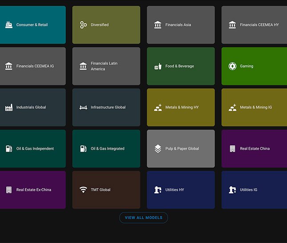Click the circles icon on Diversified tile

tap(83, 25)
